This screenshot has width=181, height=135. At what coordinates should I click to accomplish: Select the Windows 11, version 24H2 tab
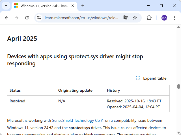coord(42,6)
